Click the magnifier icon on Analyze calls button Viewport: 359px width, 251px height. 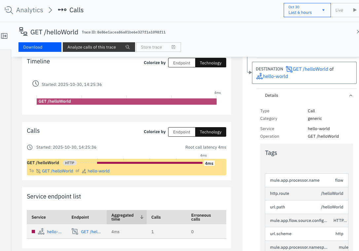[127, 47]
